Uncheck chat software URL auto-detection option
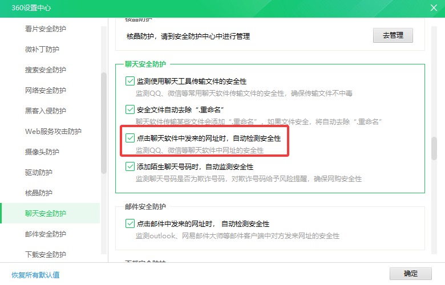This screenshot has height=285, width=445. (130, 138)
